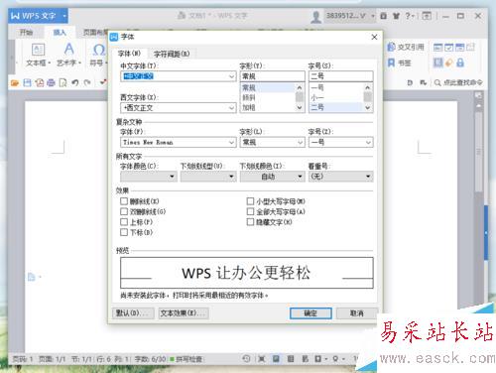This screenshot has height=373, width=496.
Task: Switch to the 插入 ribbon tab
Action: coord(60,33)
